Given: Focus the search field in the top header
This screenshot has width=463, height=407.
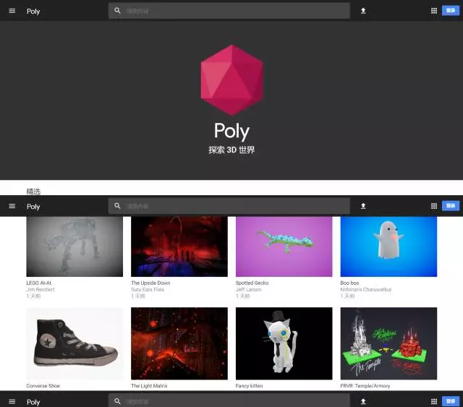Looking at the screenshot, I should [231, 11].
